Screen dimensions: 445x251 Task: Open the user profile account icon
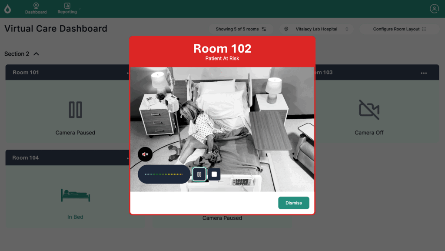434,9
